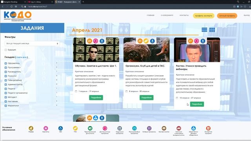The width and height of the screenshot is (251, 141).
Task: Download icon on the partially visible fourth card
Action: tap(102, 118)
